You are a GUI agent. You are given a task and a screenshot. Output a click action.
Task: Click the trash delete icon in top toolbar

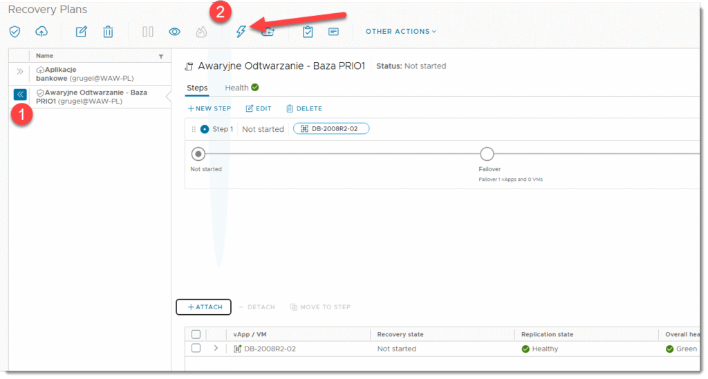[x=108, y=32]
